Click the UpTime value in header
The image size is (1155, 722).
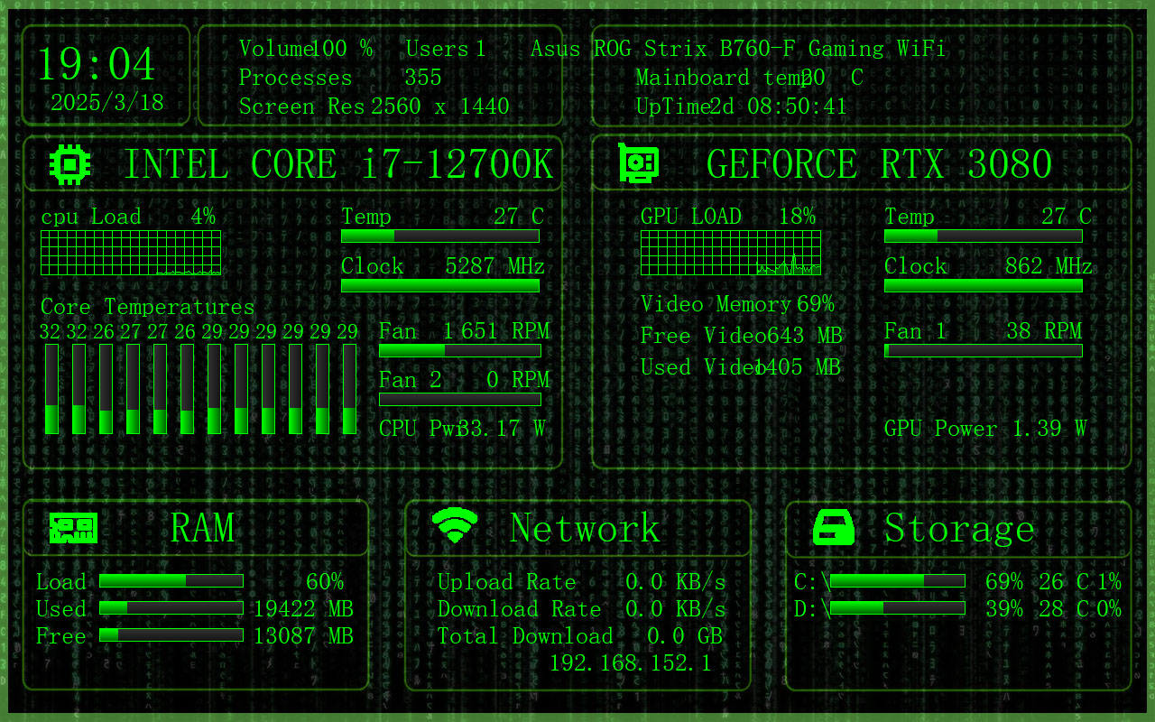779,106
